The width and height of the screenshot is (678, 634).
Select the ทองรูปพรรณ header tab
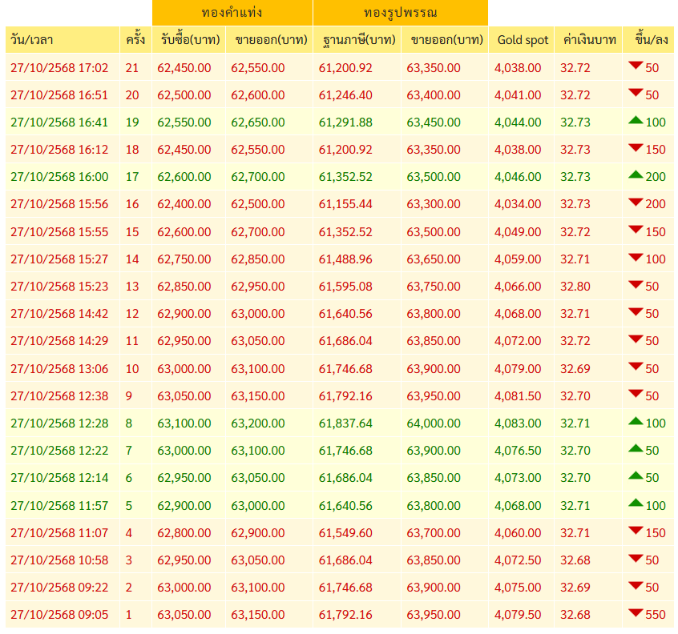pyautogui.click(x=399, y=13)
